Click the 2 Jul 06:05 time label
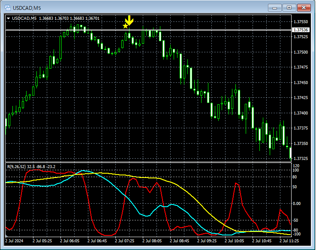316x250 pixels. pyautogui.click(x=70, y=241)
